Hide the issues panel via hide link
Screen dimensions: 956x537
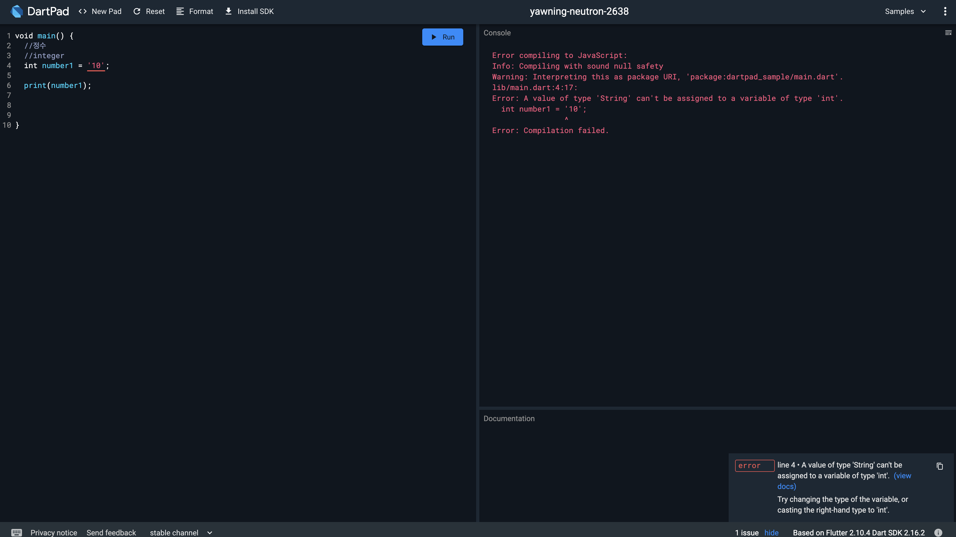click(x=771, y=532)
